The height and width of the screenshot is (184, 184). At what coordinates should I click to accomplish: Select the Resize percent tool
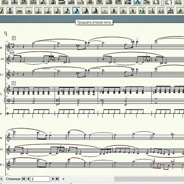tap(147, 2)
